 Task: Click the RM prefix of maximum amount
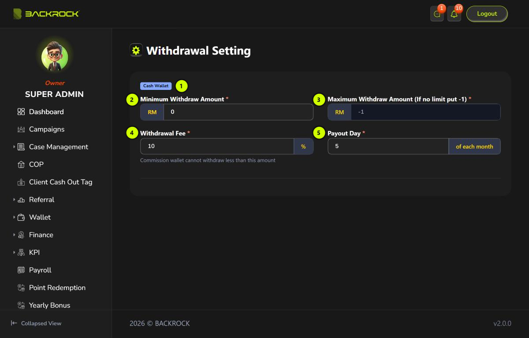[339, 112]
